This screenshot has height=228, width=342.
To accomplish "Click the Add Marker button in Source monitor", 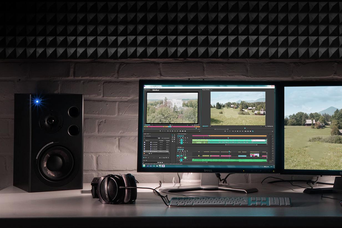I will pyautogui.click(x=160, y=131).
